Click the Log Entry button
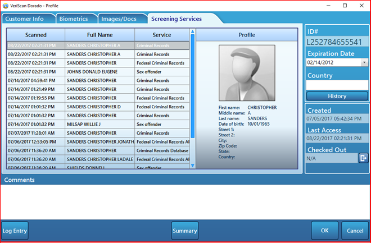 (15, 231)
